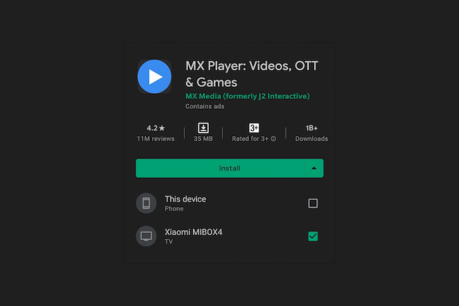Click the Contains ads text
Image resolution: width=459 pixels, height=306 pixels.
[204, 107]
